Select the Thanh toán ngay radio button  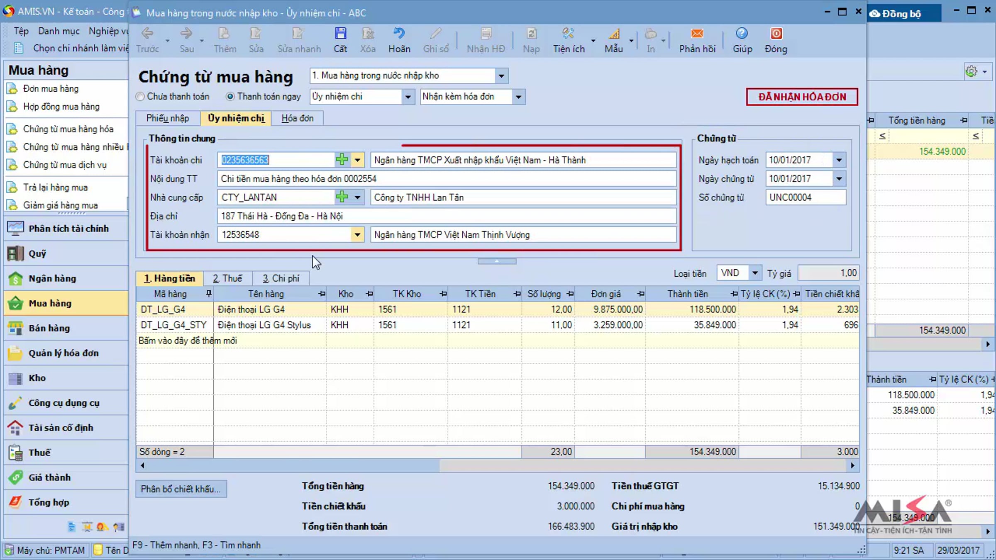click(230, 97)
